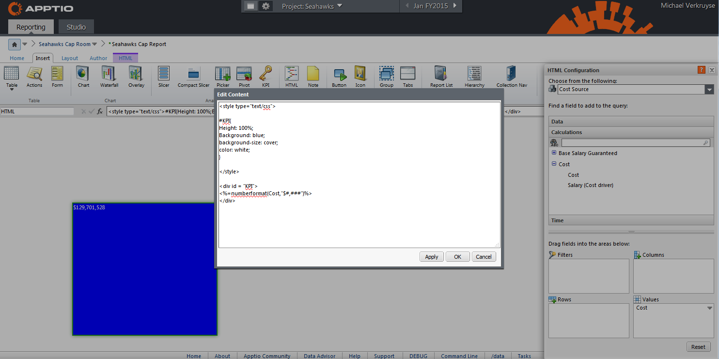Open the Seahawks Cap Room dropdown arrow

coord(94,44)
